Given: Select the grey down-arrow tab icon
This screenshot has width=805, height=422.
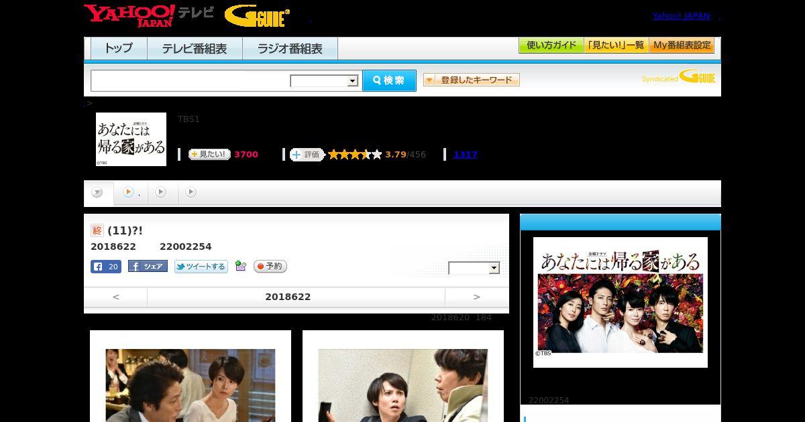Looking at the screenshot, I should [x=98, y=192].
